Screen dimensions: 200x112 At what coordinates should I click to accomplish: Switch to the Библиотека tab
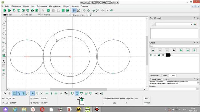155,75
